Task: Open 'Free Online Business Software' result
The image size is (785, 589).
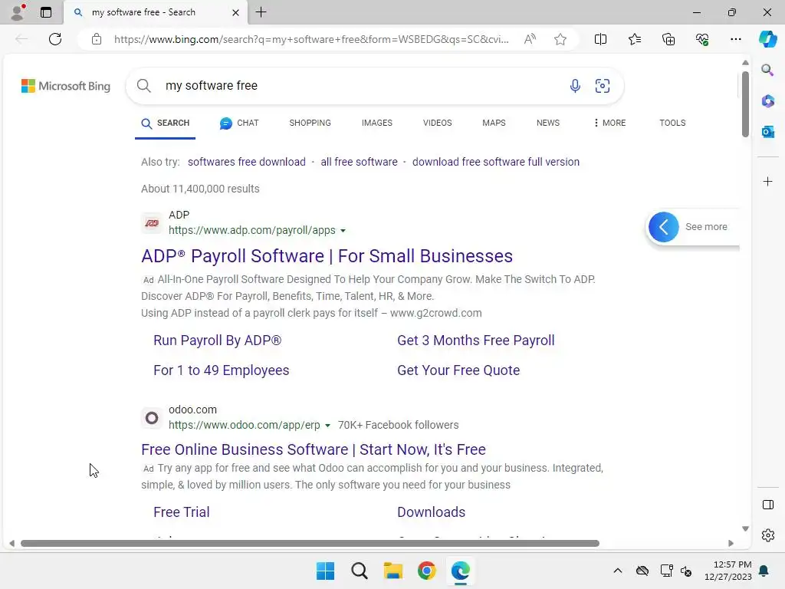Action: (314, 449)
